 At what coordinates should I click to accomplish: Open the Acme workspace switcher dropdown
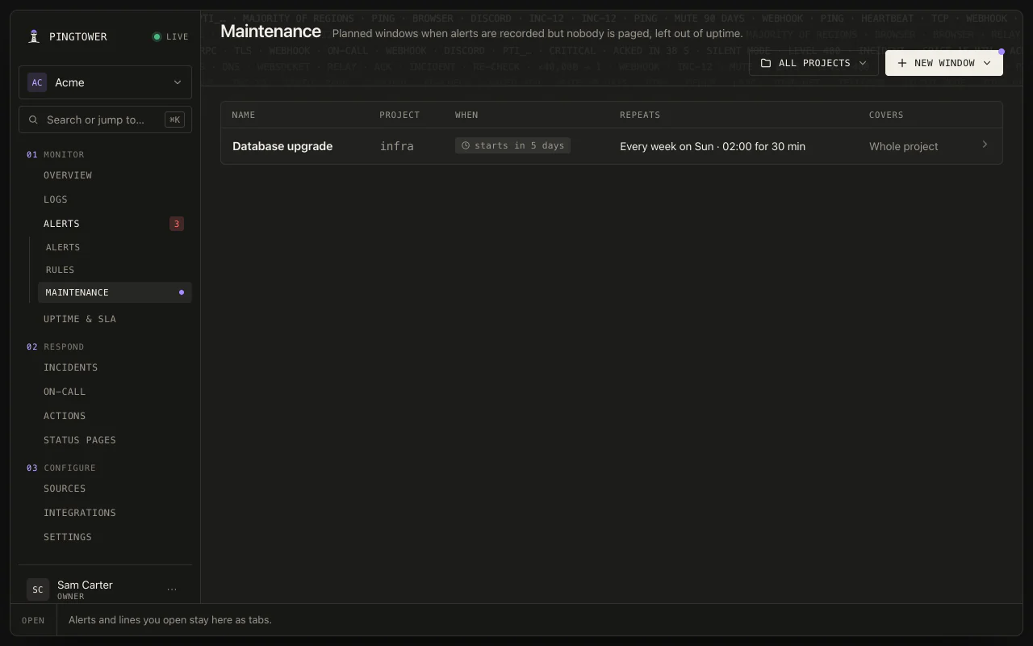click(105, 82)
